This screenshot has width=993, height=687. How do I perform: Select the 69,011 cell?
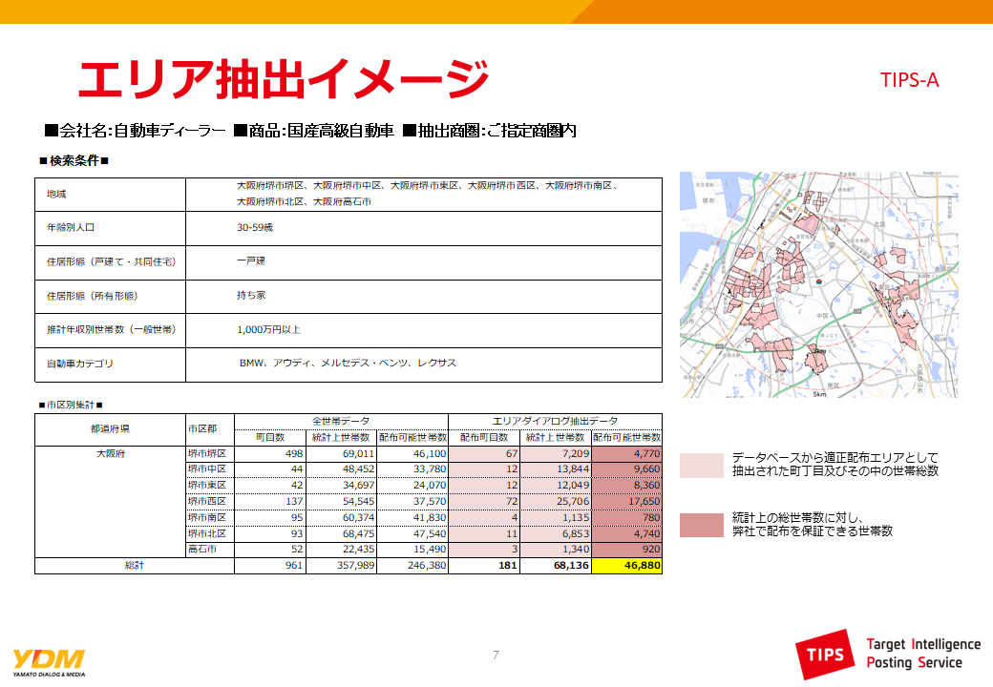click(342, 453)
